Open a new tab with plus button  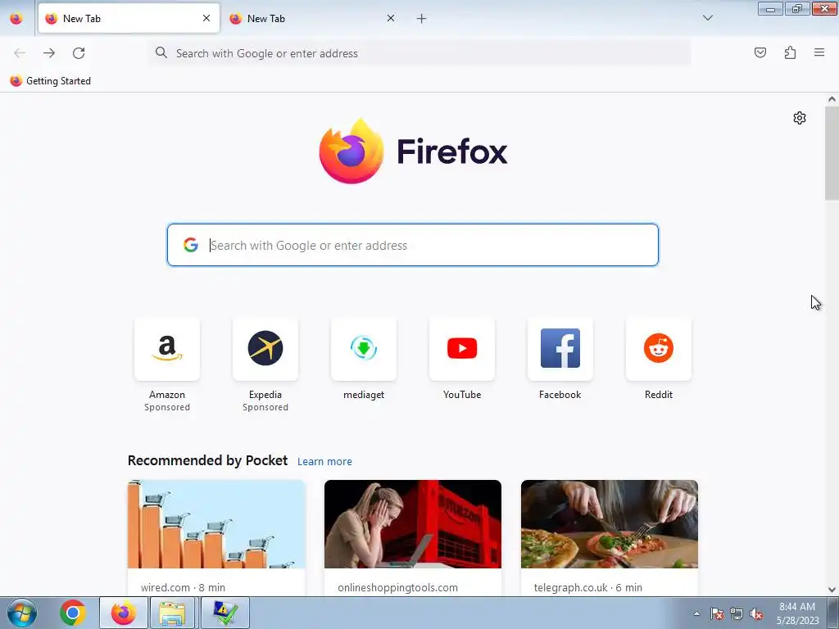tap(422, 19)
